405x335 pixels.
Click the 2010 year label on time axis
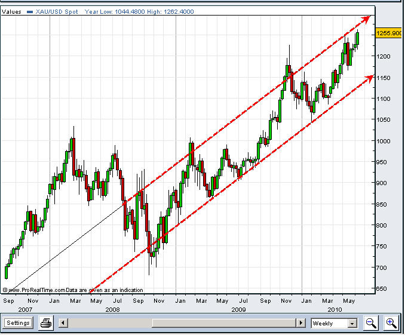point(335,309)
